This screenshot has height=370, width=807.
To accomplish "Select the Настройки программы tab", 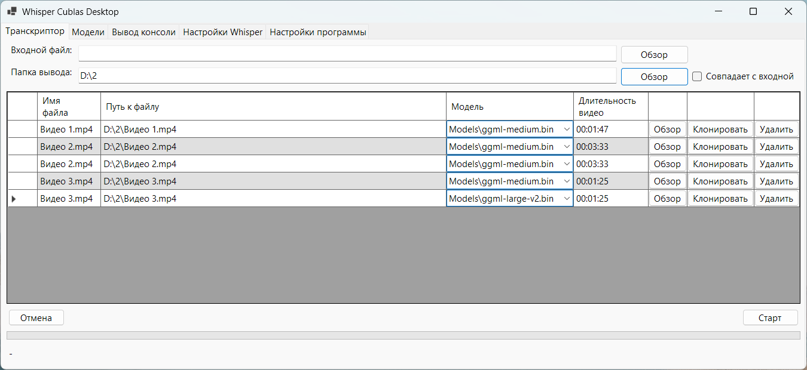I will (x=317, y=32).
